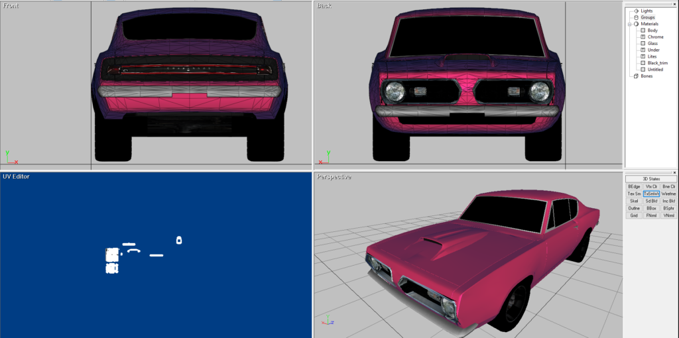Click the Perspective viewport label
Image resolution: width=679 pixels, height=338 pixels.
click(x=334, y=177)
